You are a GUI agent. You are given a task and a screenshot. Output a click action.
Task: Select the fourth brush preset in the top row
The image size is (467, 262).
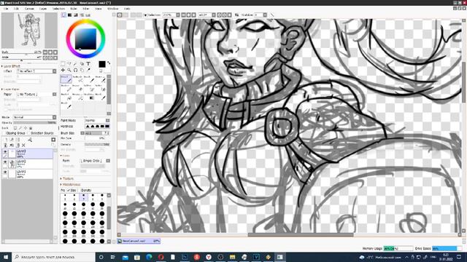click(101, 79)
